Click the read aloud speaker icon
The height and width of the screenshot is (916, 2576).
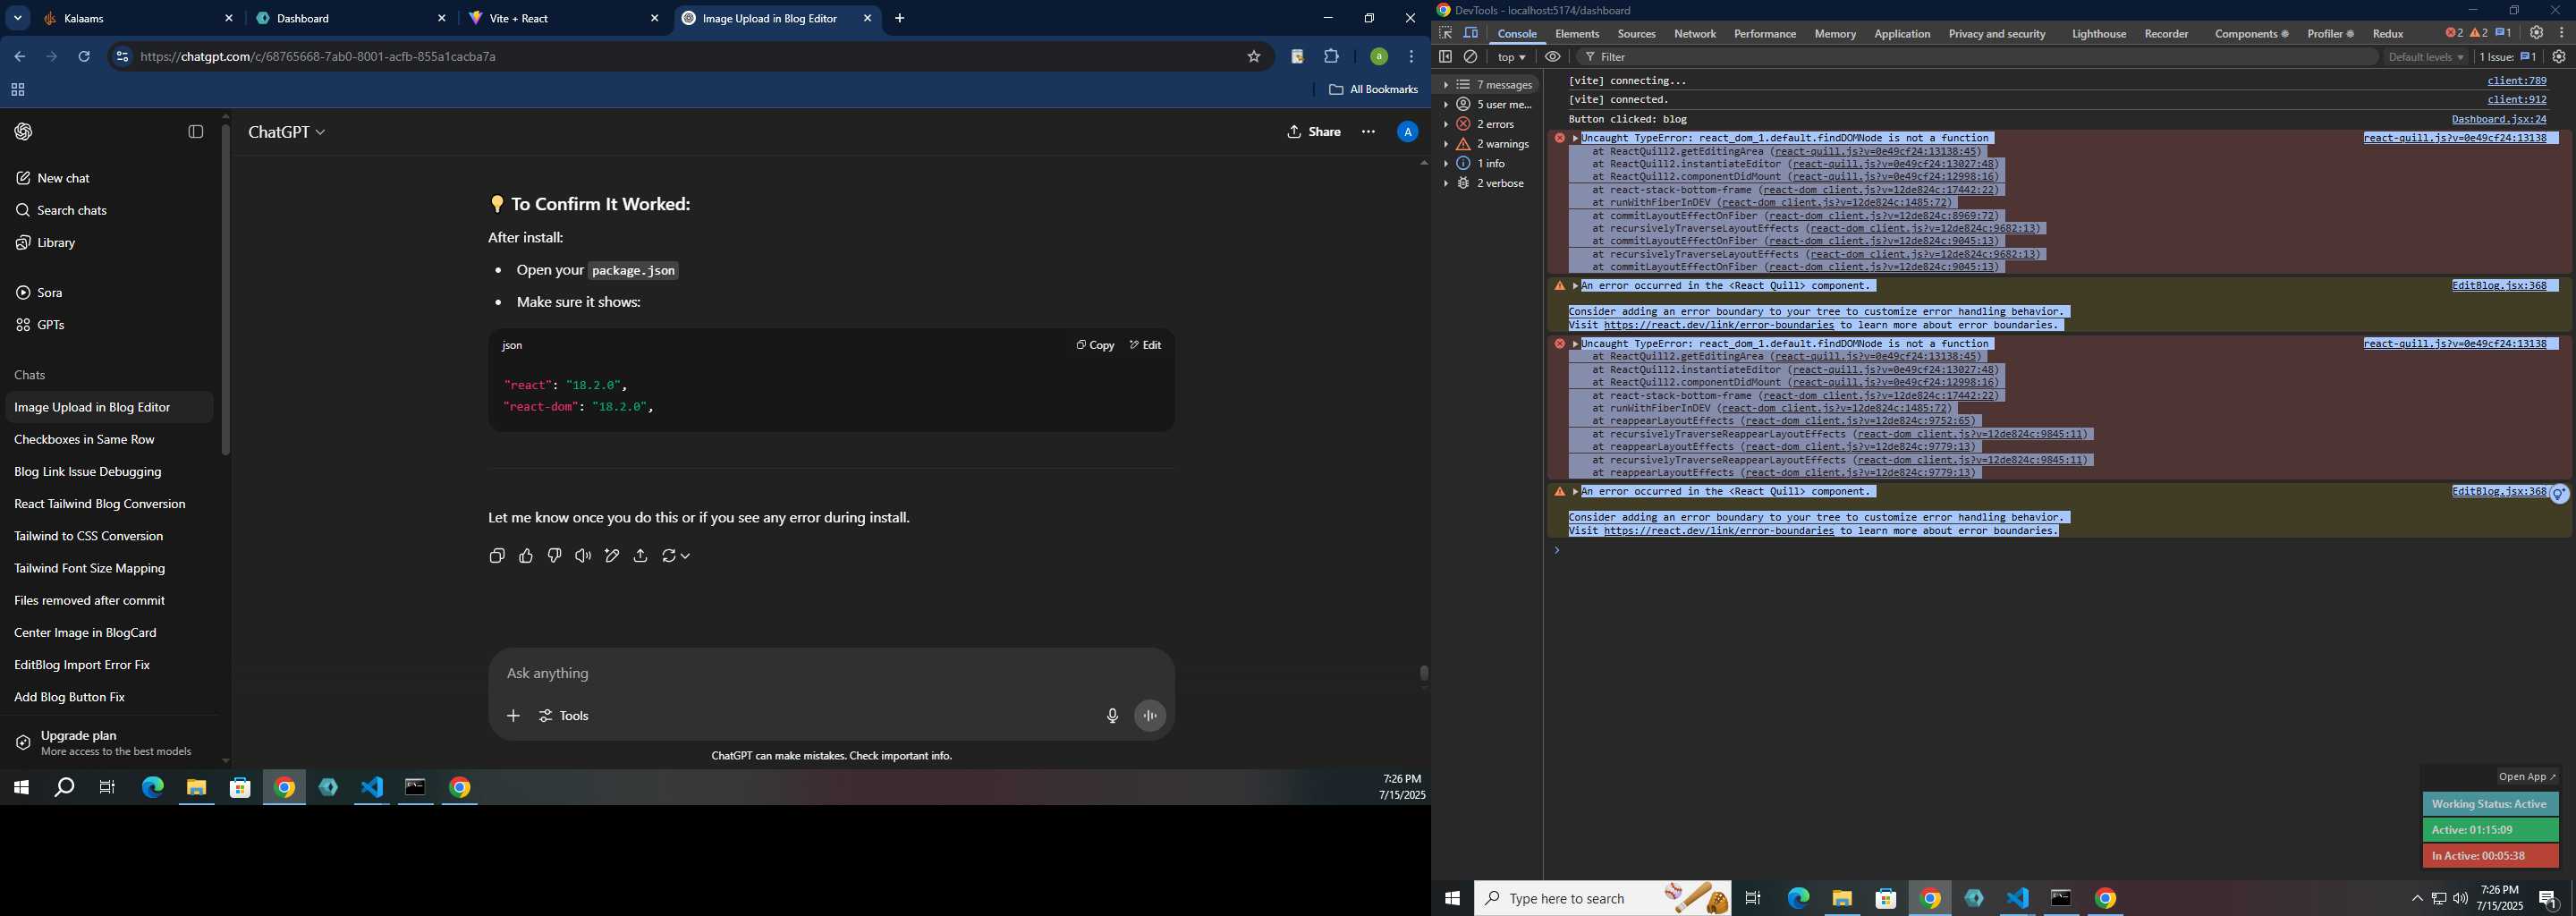pyautogui.click(x=583, y=556)
